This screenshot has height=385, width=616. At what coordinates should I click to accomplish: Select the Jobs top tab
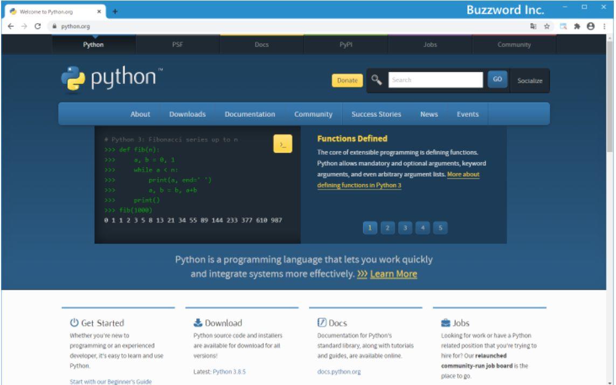pos(430,45)
